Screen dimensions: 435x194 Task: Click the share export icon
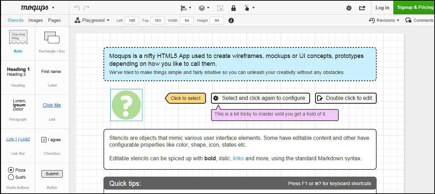click(362, 8)
